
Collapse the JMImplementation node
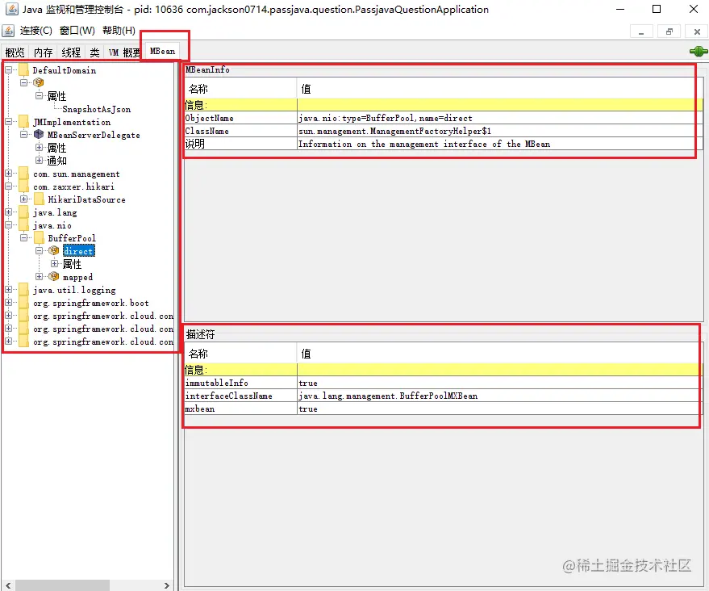click(9, 122)
